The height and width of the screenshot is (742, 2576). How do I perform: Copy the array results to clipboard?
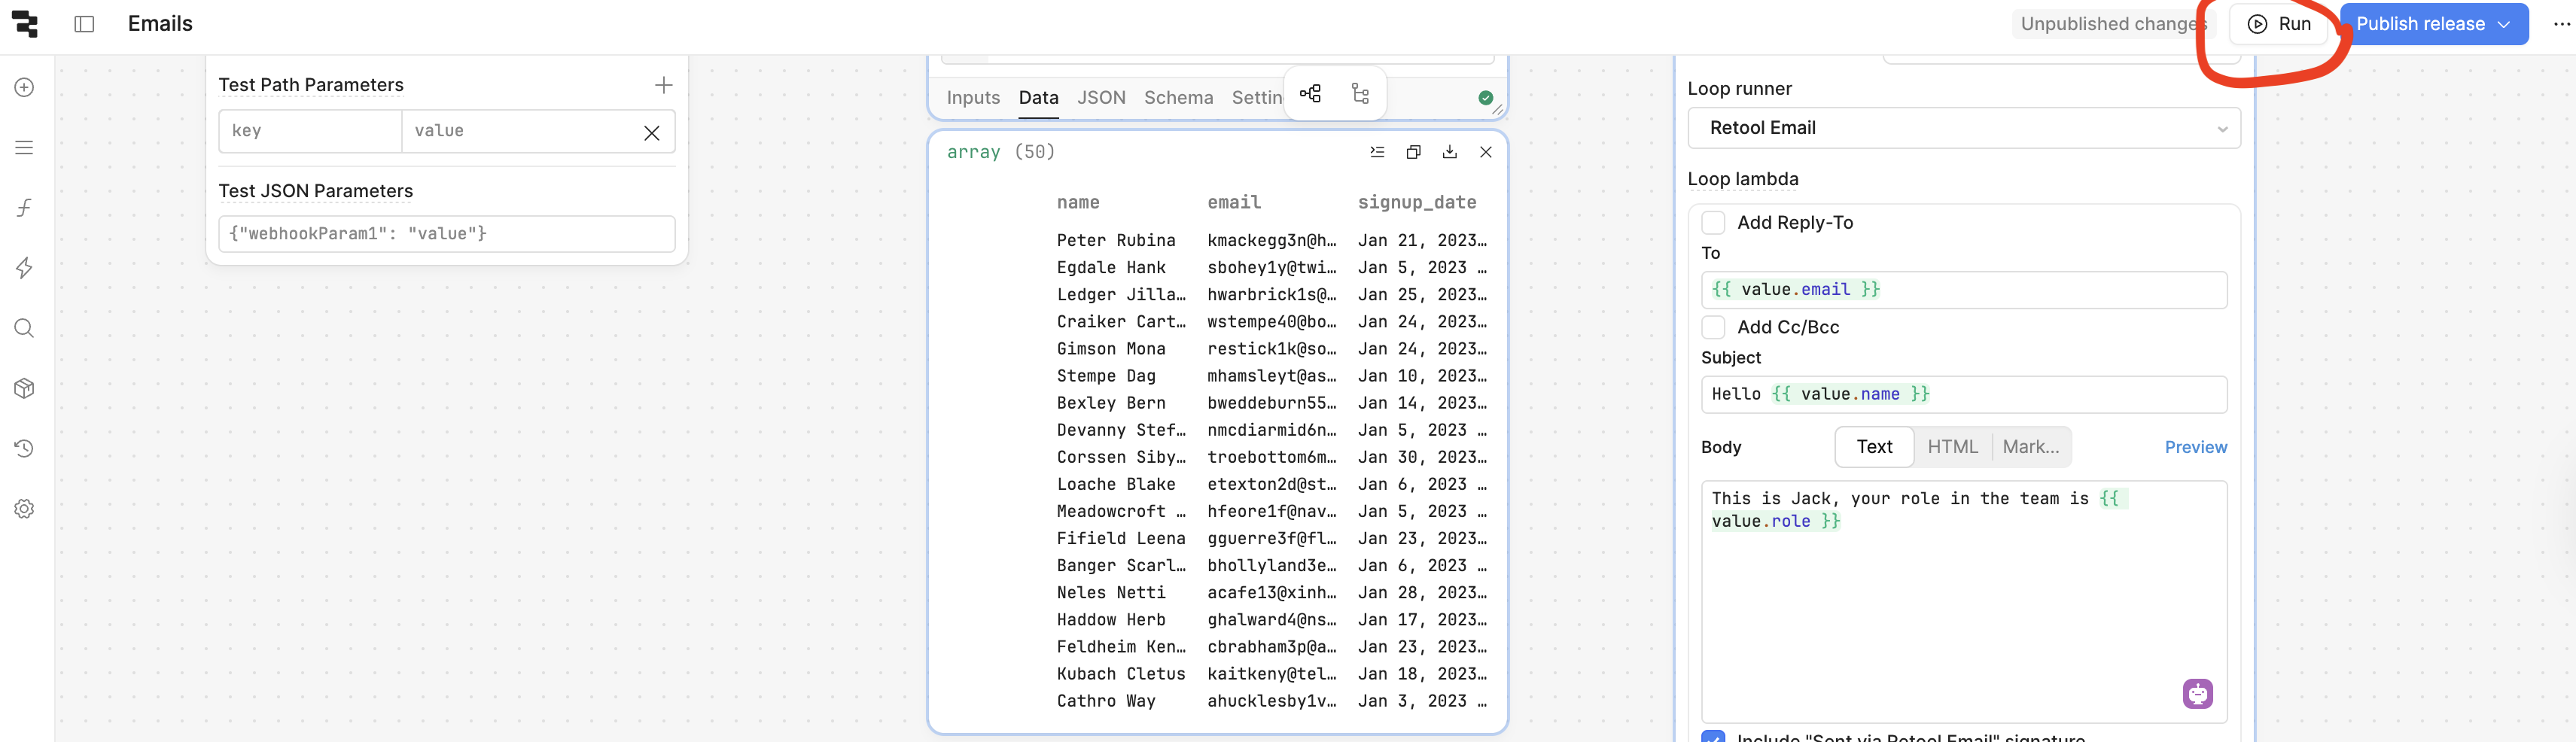1413,152
